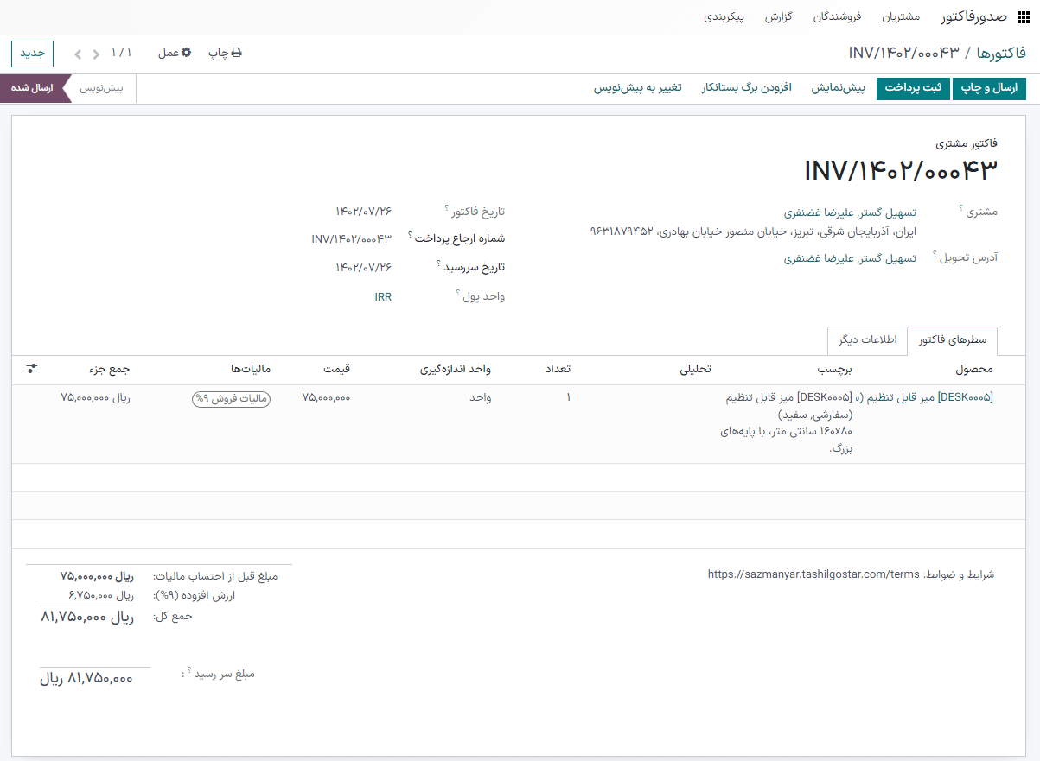Click help mark next to تاریخ سررسید
The height and width of the screenshot is (761, 1040).
pos(439,263)
